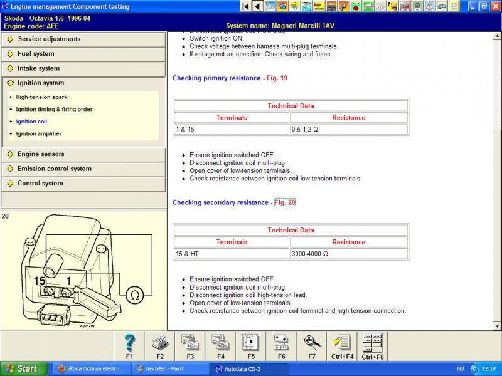Expand the Emission control system section
502x376 pixels.
point(83,169)
